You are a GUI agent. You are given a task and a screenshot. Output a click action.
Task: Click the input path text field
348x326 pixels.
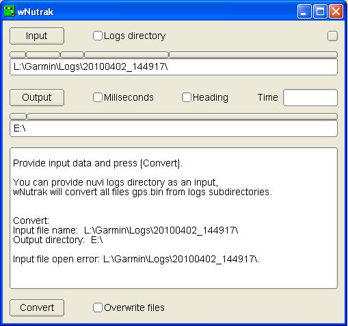point(174,67)
